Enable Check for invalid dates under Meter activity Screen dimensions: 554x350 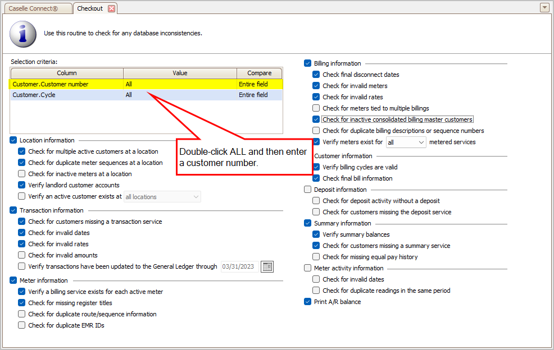pyautogui.click(x=316, y=279)
